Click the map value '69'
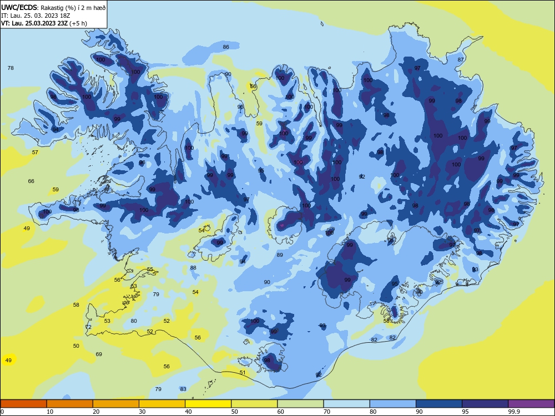The image size is (555, 416). click(99, 354)
